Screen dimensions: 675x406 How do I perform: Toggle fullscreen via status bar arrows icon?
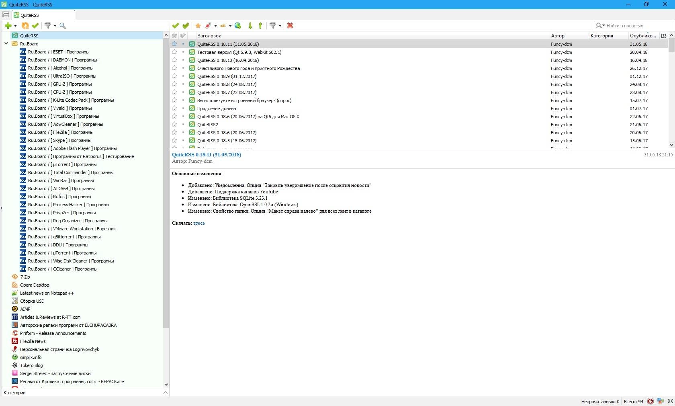click(670, 401)
